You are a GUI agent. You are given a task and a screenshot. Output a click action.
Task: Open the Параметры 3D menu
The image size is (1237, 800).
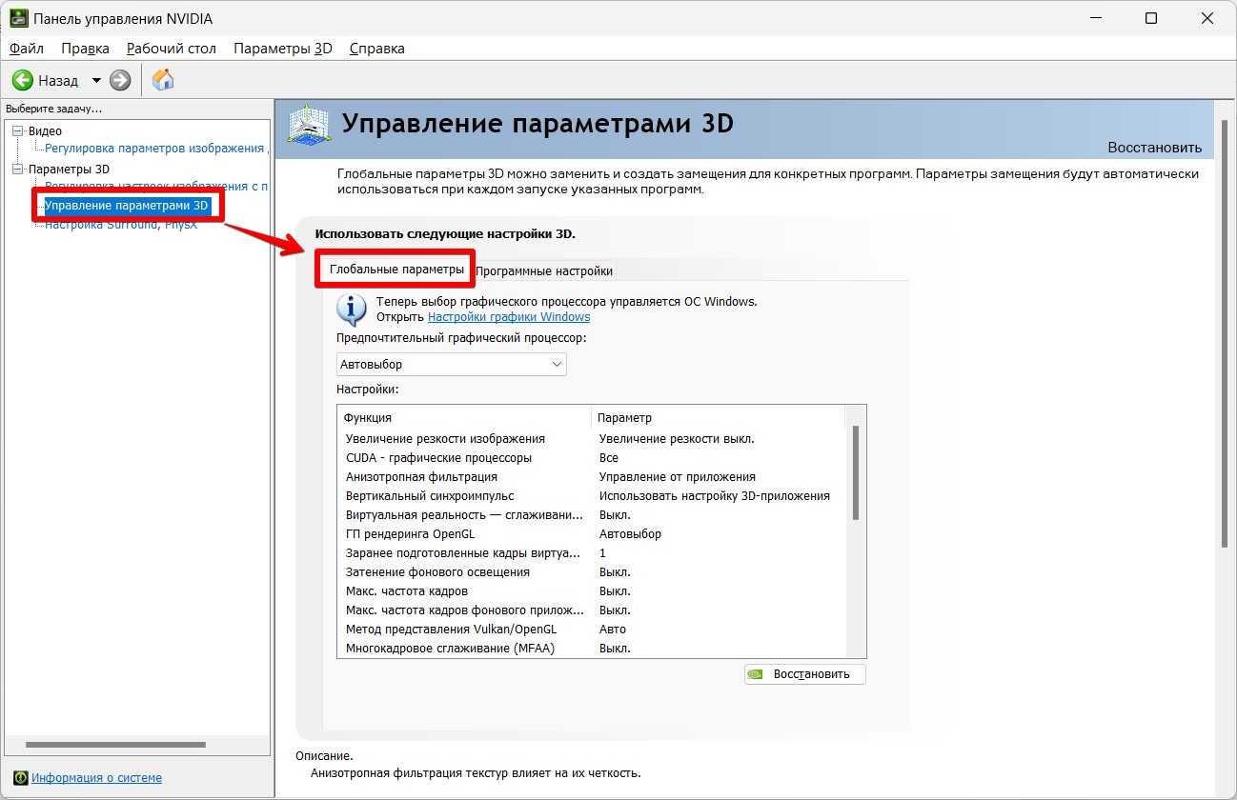(x=282, y=49)
